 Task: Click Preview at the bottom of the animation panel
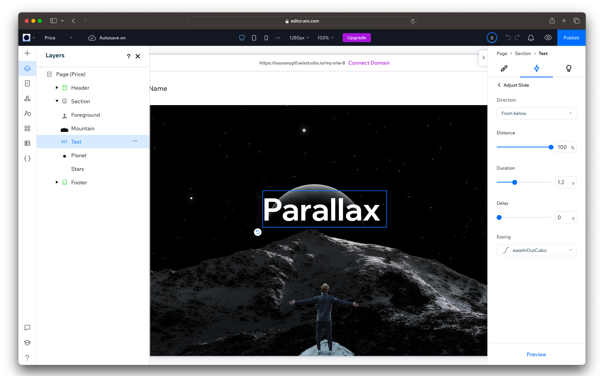tap(536, 354)
